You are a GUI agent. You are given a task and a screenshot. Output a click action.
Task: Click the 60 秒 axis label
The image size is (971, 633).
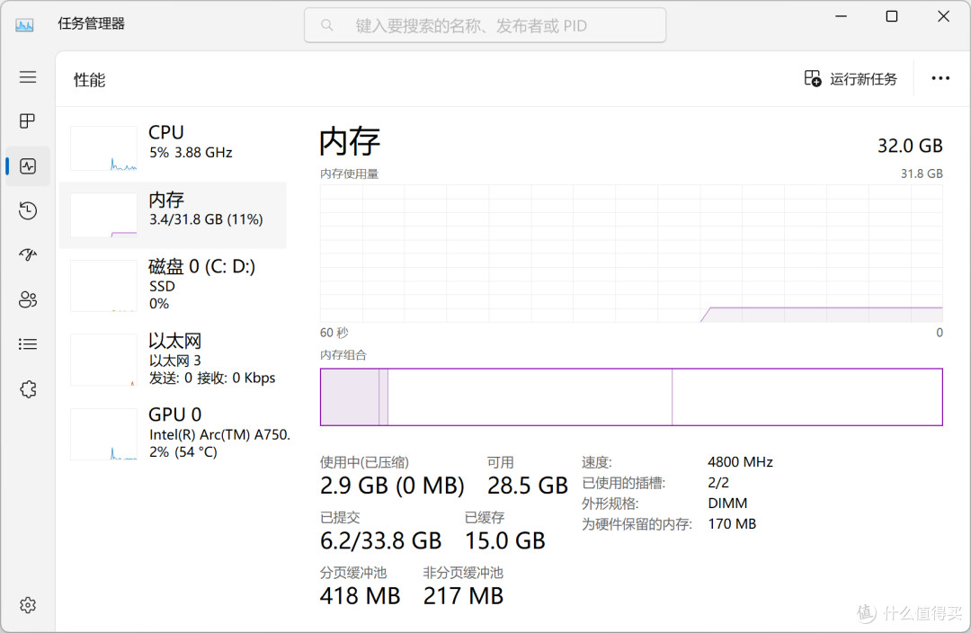tap(334, 333)
